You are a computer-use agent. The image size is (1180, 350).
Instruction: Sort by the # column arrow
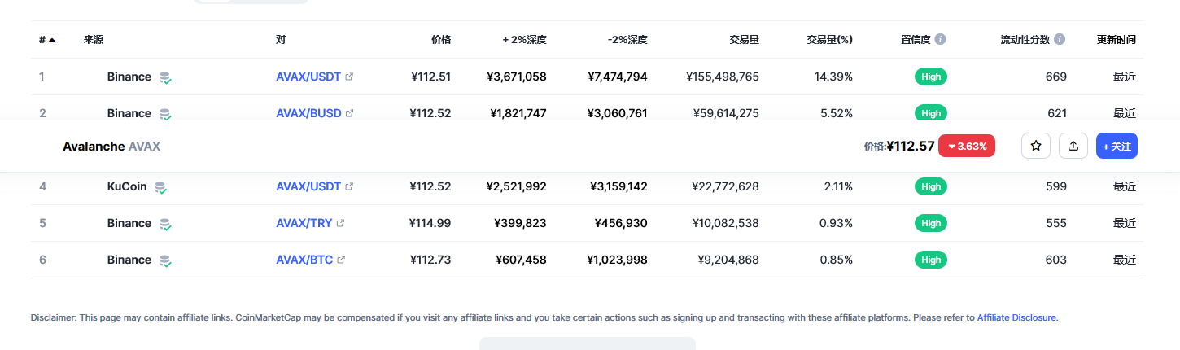coord(52,39)
